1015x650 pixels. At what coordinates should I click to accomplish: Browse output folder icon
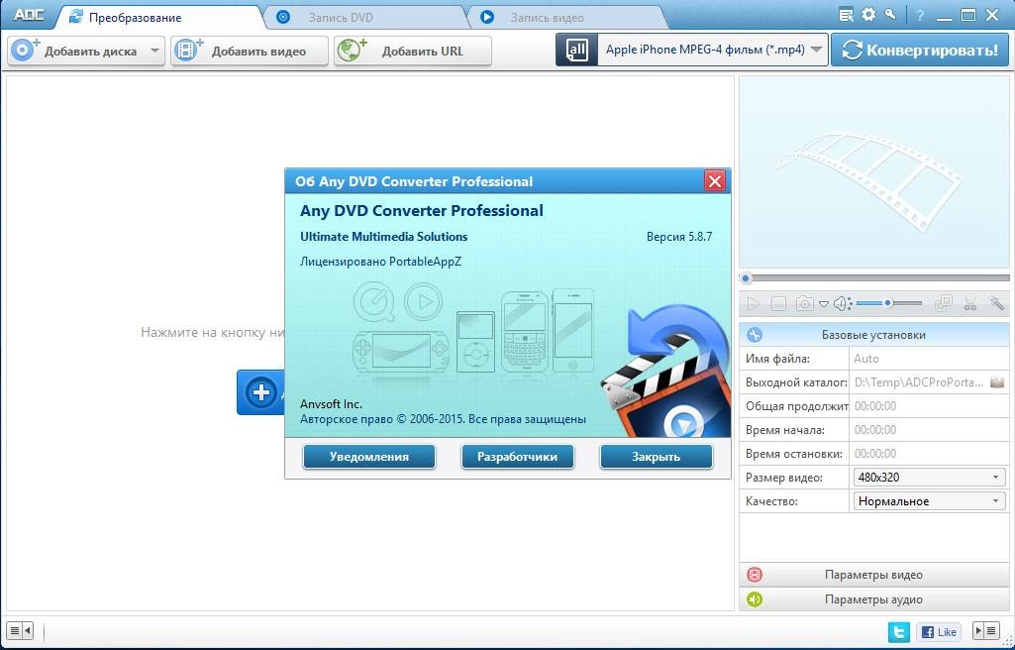tap(997, 381)
